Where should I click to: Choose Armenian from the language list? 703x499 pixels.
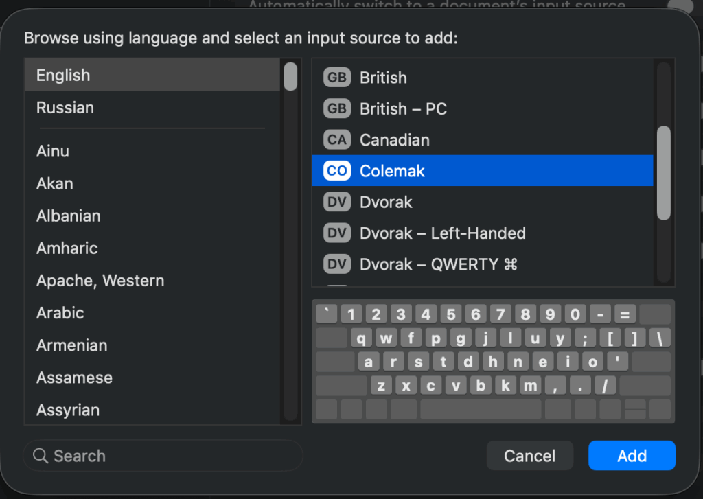pyautogui.click(x=71, y=345)
